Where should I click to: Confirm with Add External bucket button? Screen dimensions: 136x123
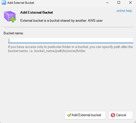point(85,115)
